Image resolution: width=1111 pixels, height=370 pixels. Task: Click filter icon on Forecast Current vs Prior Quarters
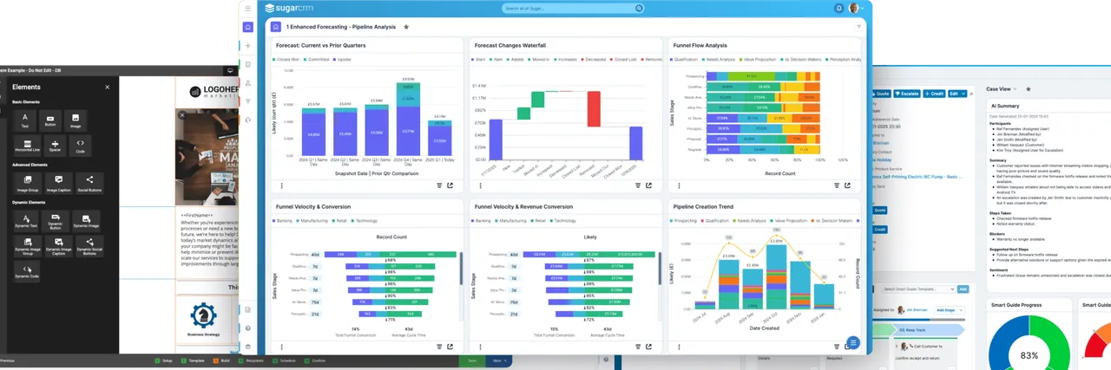[439, 185]
